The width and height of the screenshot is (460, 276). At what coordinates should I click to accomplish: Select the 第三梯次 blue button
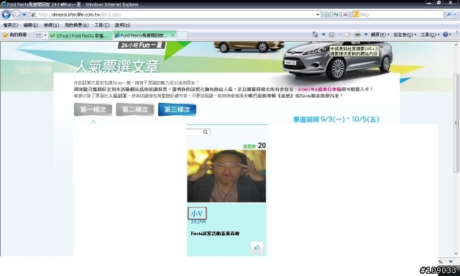coord(178,110)
